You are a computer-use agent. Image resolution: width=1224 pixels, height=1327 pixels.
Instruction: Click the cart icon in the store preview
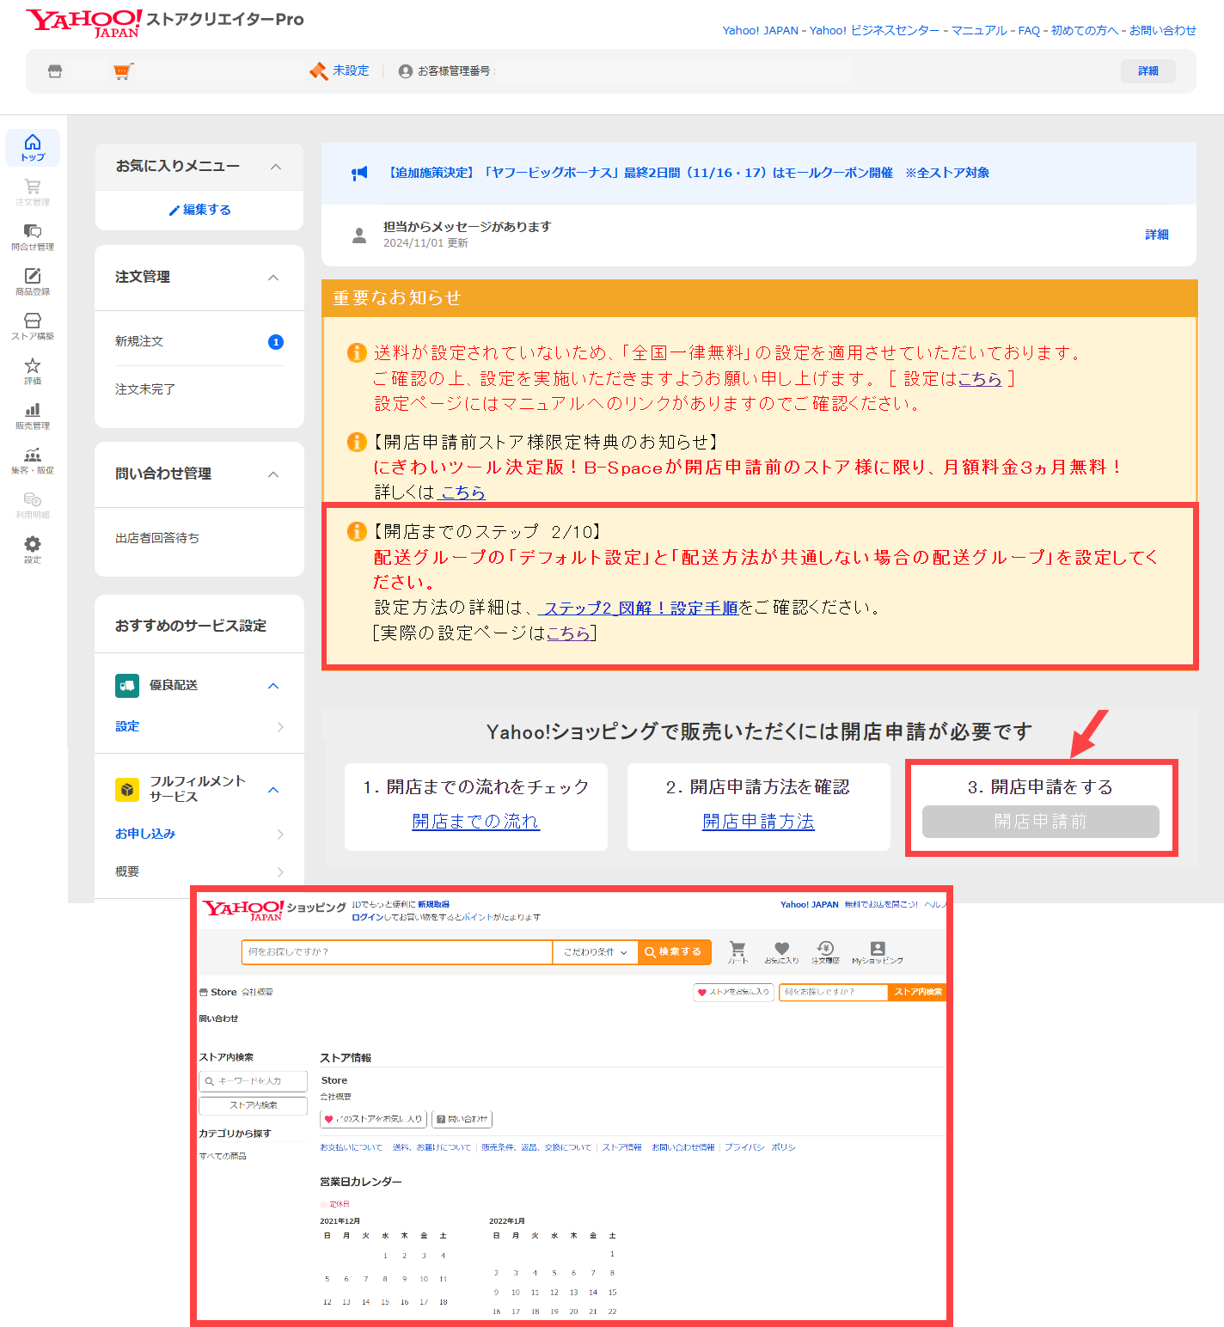737,948
